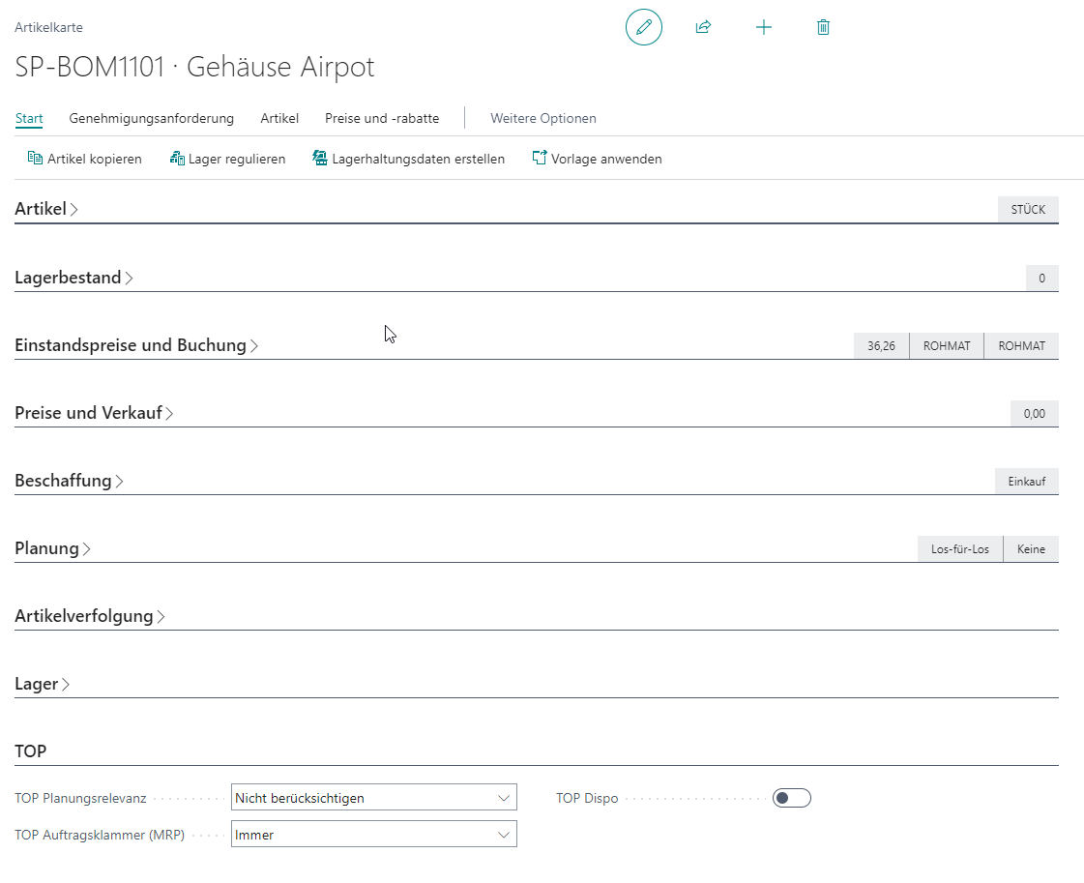Click the Artikel kopieren icon

point(35,159)
